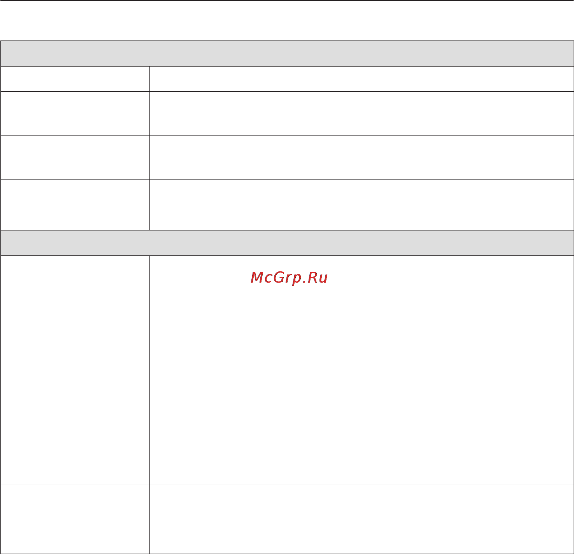This screenshot has height=554, width=574.
Task: Click the left cell just above the second gray header
Action: click(75, 218)
